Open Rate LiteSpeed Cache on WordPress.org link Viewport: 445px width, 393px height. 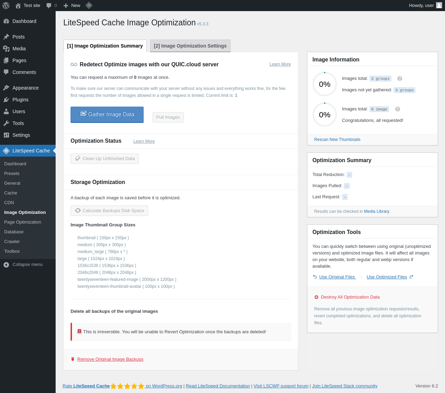(122, 386)
